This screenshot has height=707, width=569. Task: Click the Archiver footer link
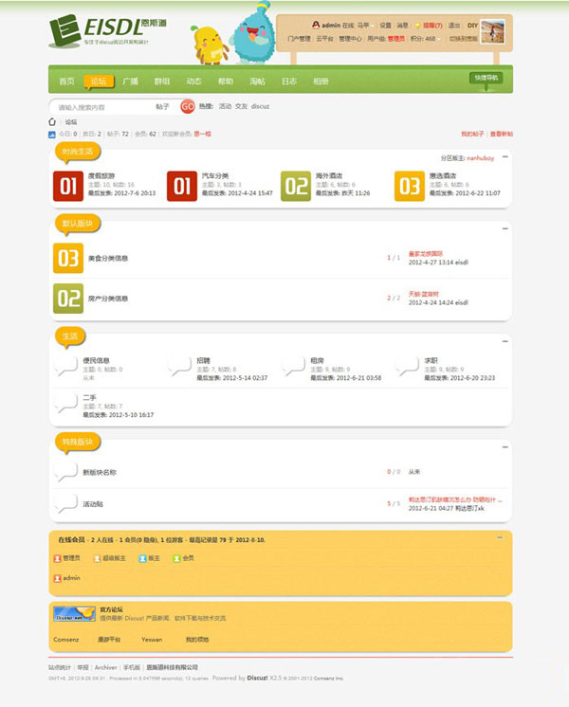105,667
